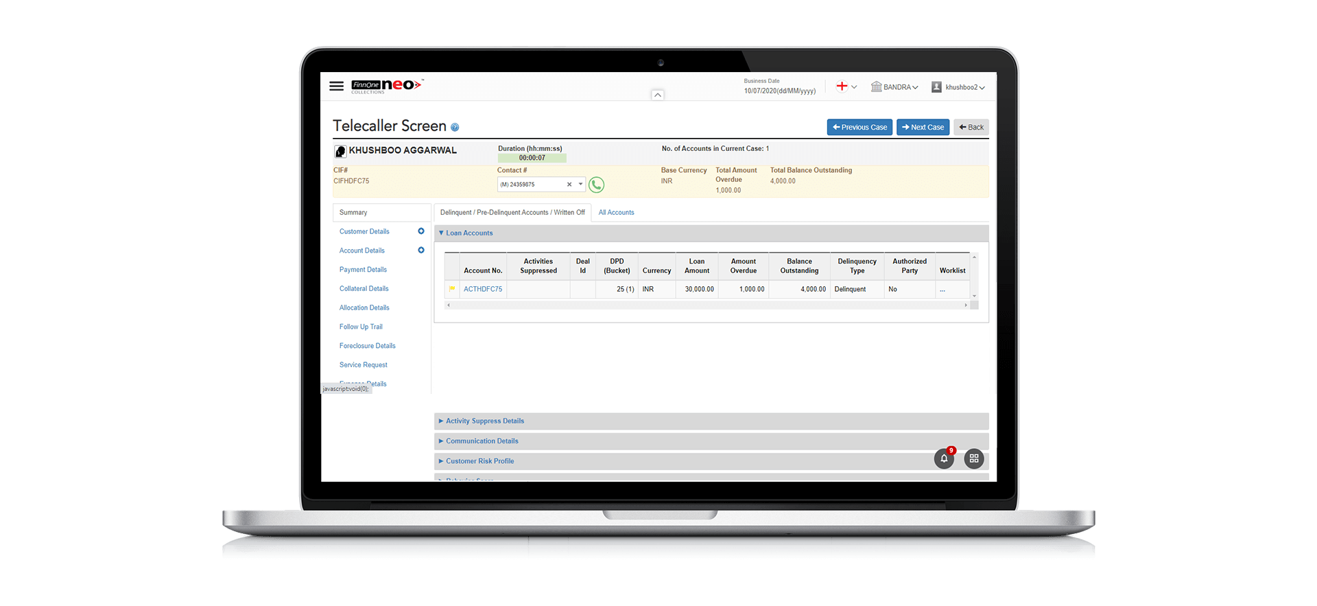The height and width of the screenshot is (606, 1317).
Task: Open Payment Details in the sidebar
Action: (363, 270)
